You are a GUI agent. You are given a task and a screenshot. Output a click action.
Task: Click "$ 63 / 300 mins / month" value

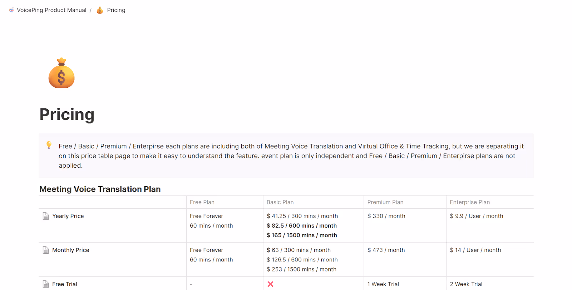pyautogui.click(x=299, y=250)
